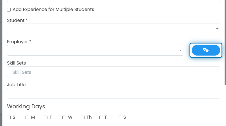The image size is (226, 126).
Task: Open the Student dropdown
Action: tap(113, 29)
